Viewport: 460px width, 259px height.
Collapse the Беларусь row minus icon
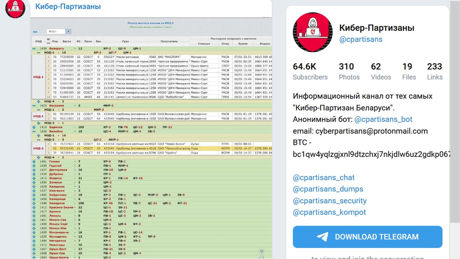coord(34,48)
